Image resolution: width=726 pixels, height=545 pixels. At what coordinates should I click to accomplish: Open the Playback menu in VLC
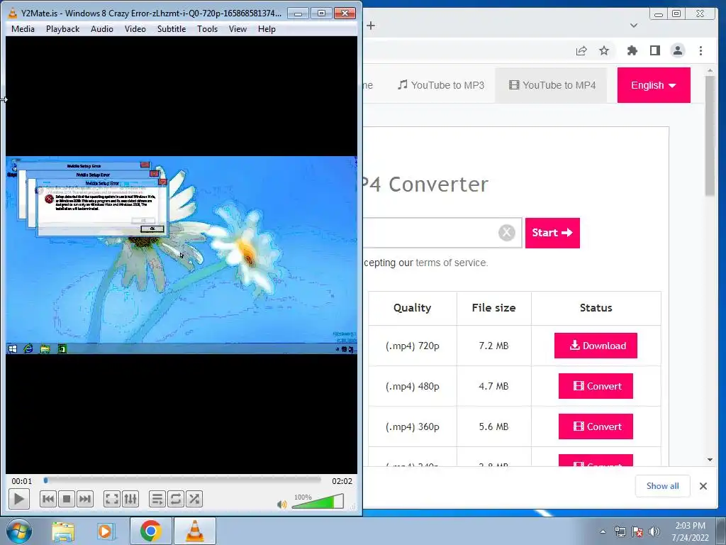(x=62, y=28)
